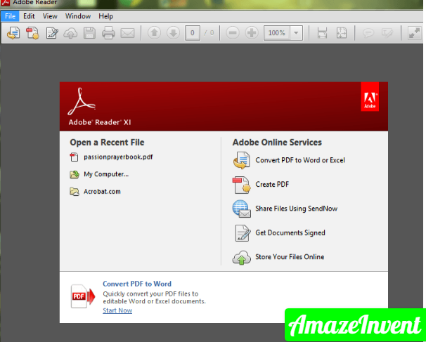Click the 100% zoom value field
The height and width of the screenshot is (342, 426).
[276, 33]
